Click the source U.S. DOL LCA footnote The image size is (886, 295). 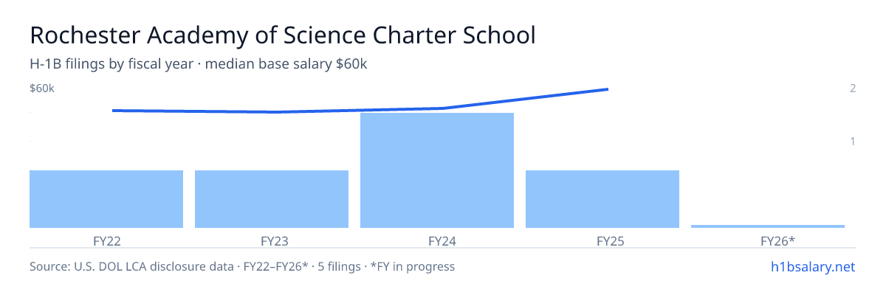coord(242,266)
